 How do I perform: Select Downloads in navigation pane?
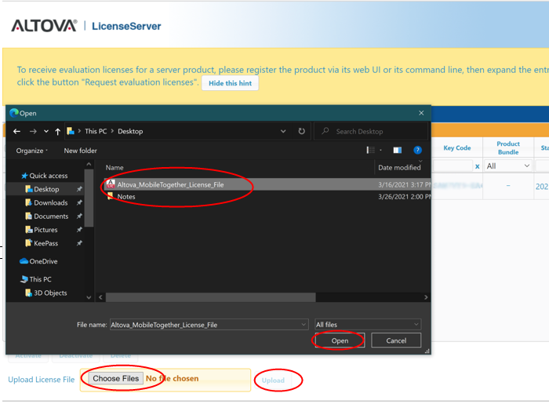tap(50, 202)
